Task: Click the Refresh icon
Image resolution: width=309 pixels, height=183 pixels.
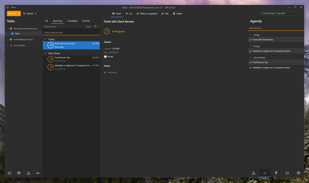Action: (24, 14)
